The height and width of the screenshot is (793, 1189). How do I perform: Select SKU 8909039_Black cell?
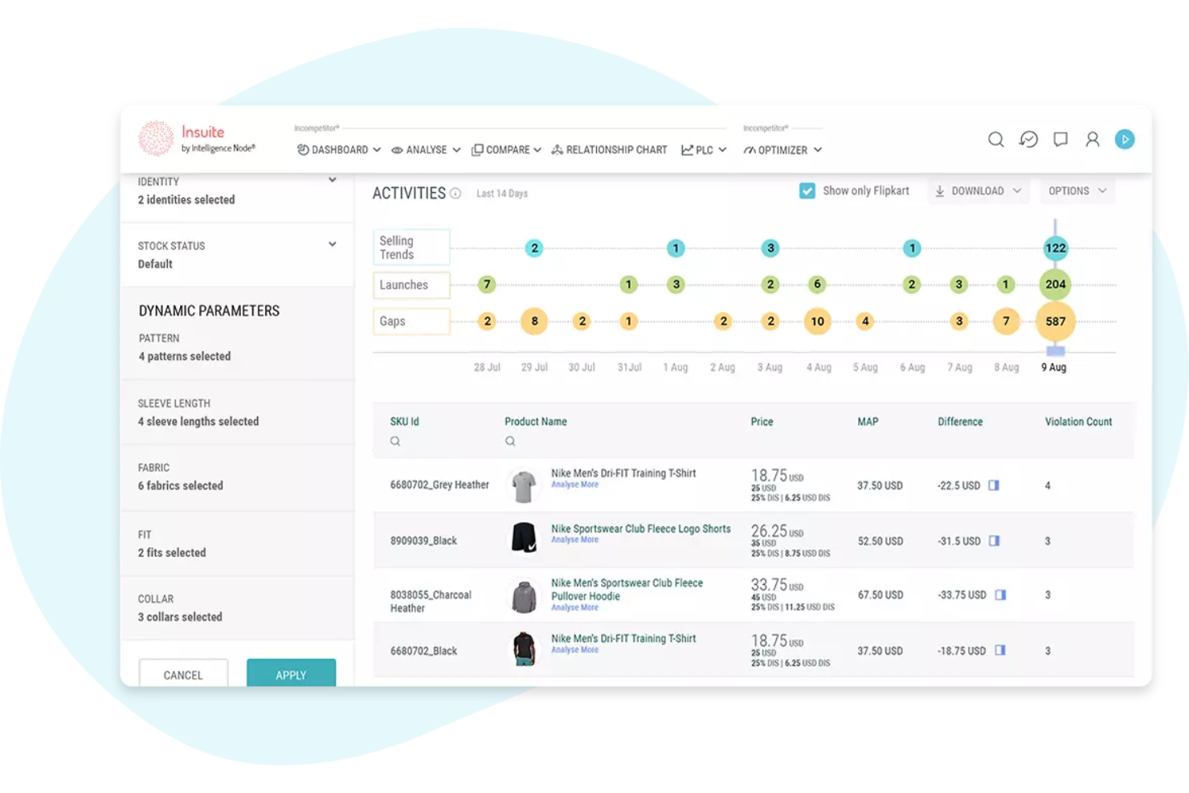tap(423, 541)
